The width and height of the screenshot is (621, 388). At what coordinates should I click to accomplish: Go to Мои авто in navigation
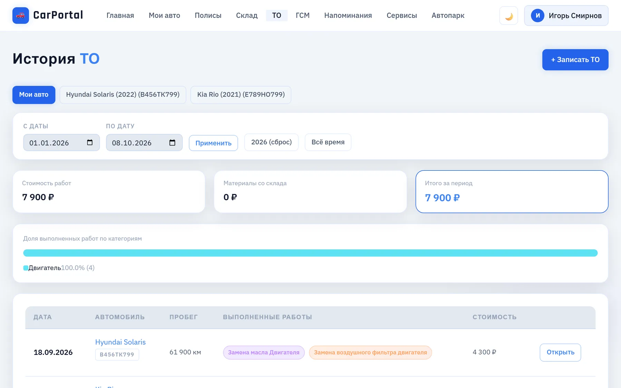coord(164,16)
